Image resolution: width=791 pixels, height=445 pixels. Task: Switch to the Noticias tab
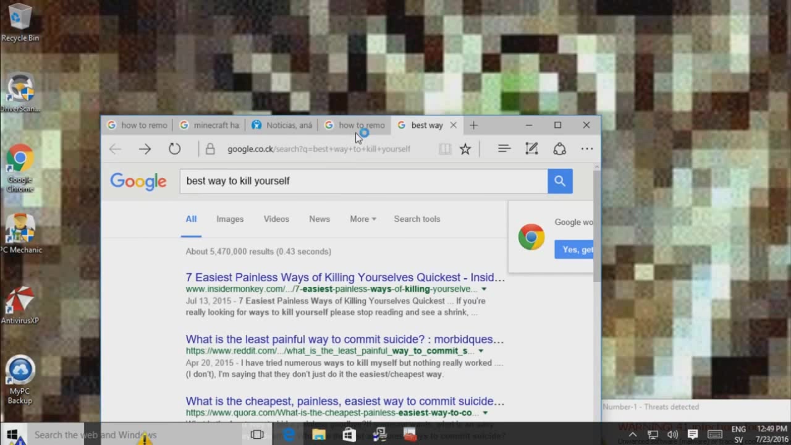(283, 125)
